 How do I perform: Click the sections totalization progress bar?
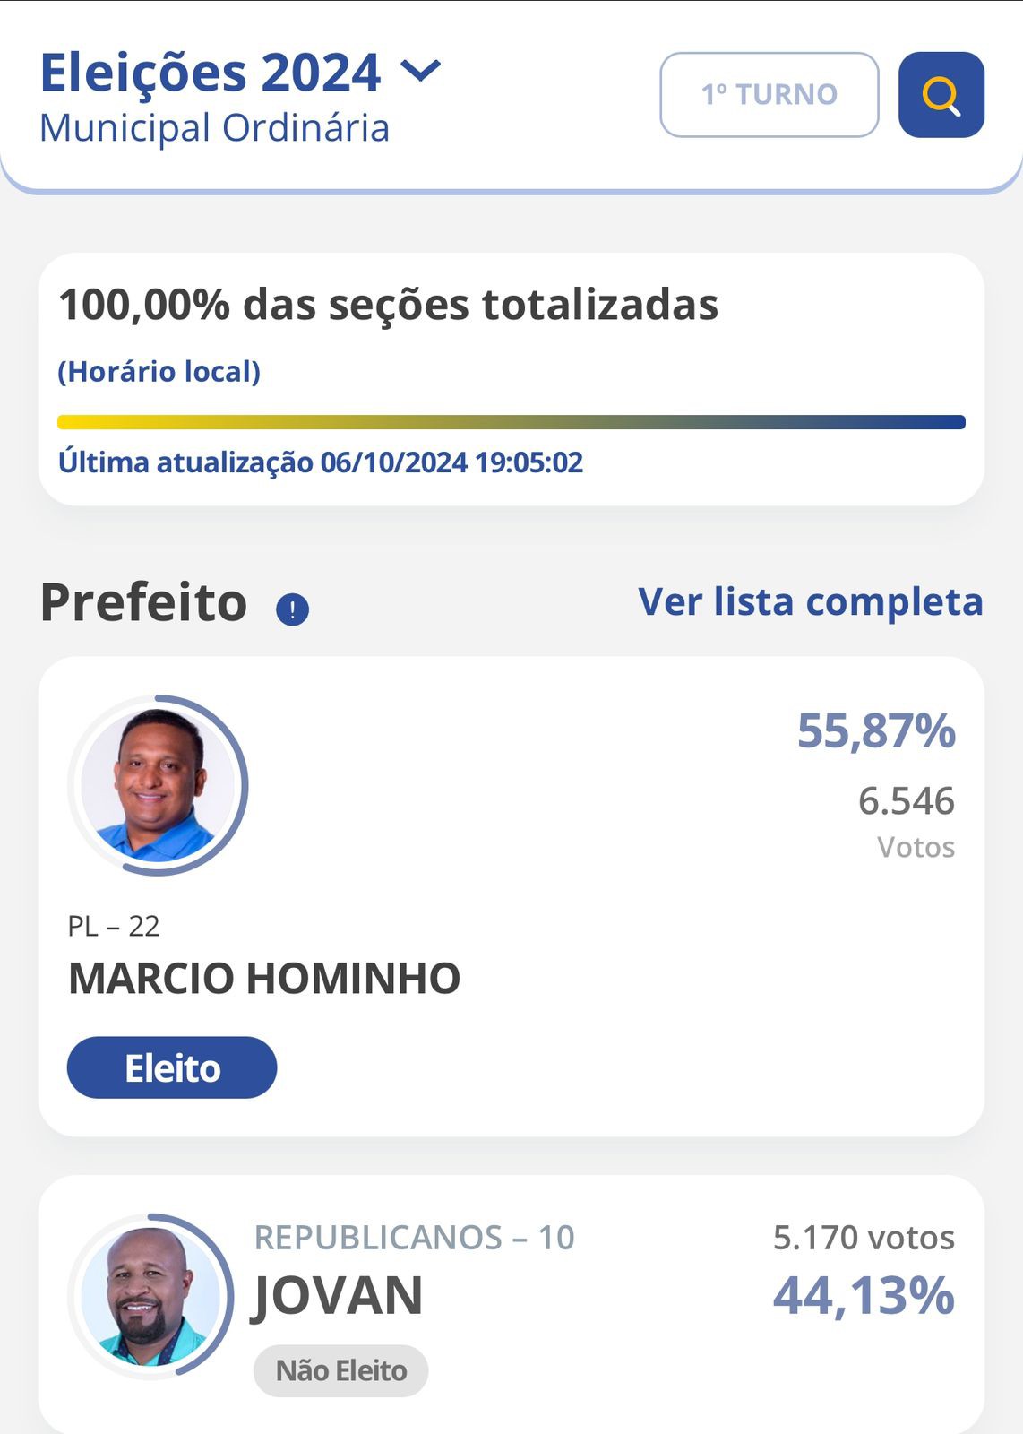[x=511, y=422]
